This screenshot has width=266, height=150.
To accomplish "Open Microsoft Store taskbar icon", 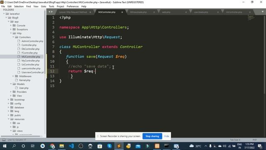I will point(100,146).
